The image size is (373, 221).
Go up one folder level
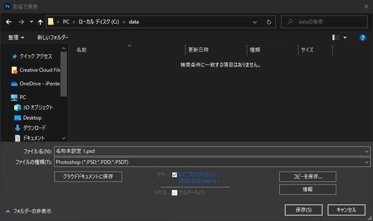40,22
